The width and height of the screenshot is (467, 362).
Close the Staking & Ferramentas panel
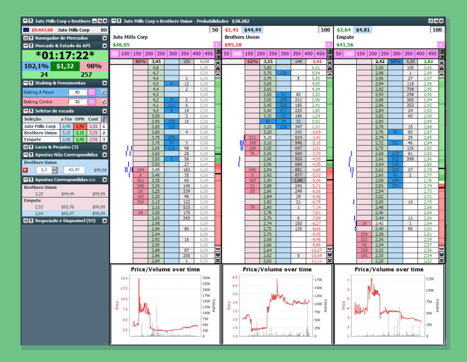pos(105,83)
